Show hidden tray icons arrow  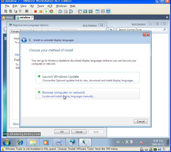(136, 143)
